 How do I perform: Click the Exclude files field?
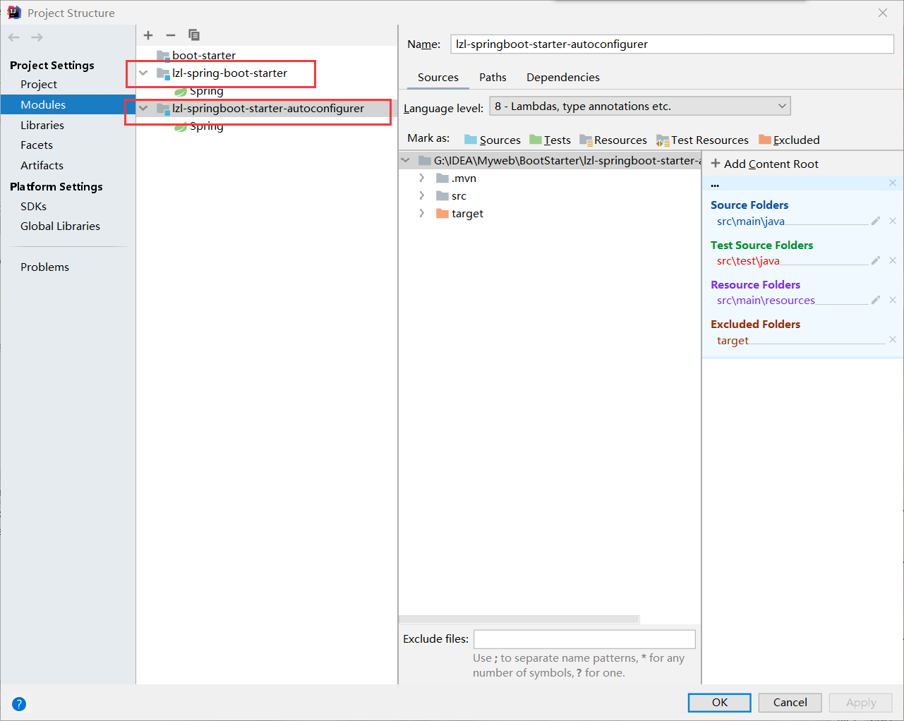pos(584,639)
